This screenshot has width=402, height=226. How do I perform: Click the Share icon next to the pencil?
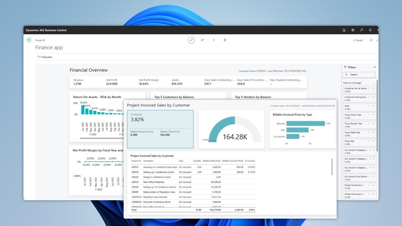click(202, 40)
